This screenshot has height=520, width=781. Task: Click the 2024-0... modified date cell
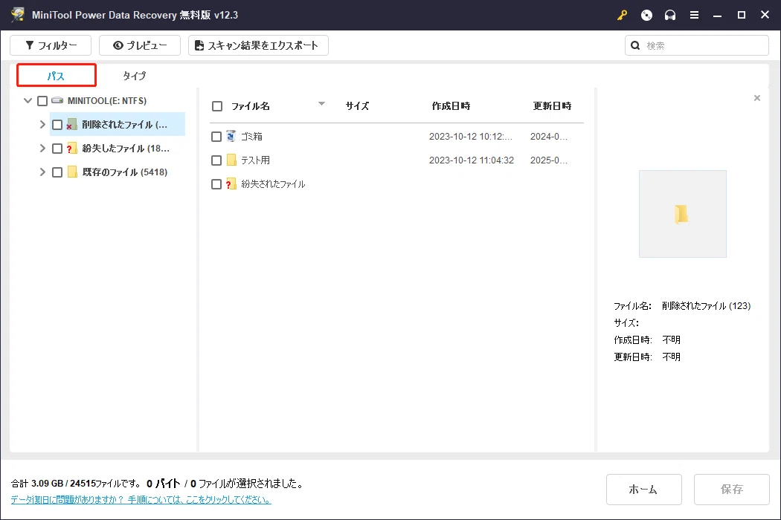pos(548,137)
